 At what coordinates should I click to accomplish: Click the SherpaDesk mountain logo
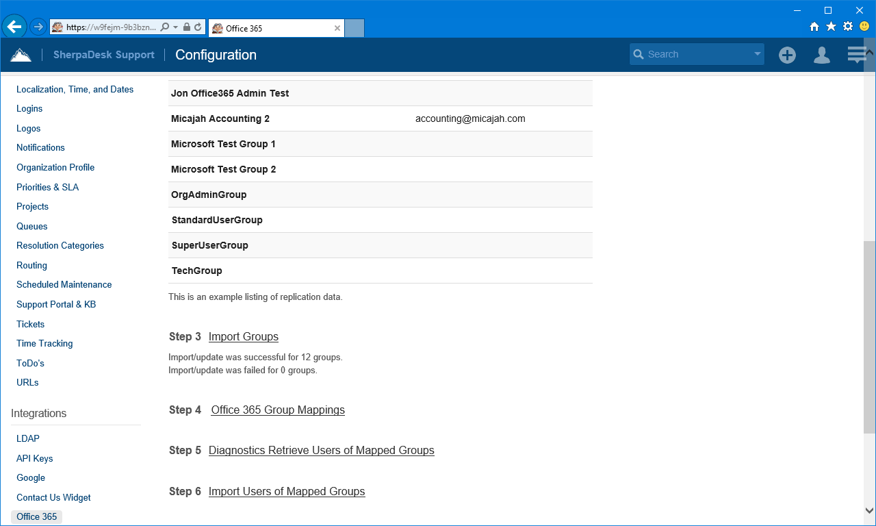(x=21, y=53)
